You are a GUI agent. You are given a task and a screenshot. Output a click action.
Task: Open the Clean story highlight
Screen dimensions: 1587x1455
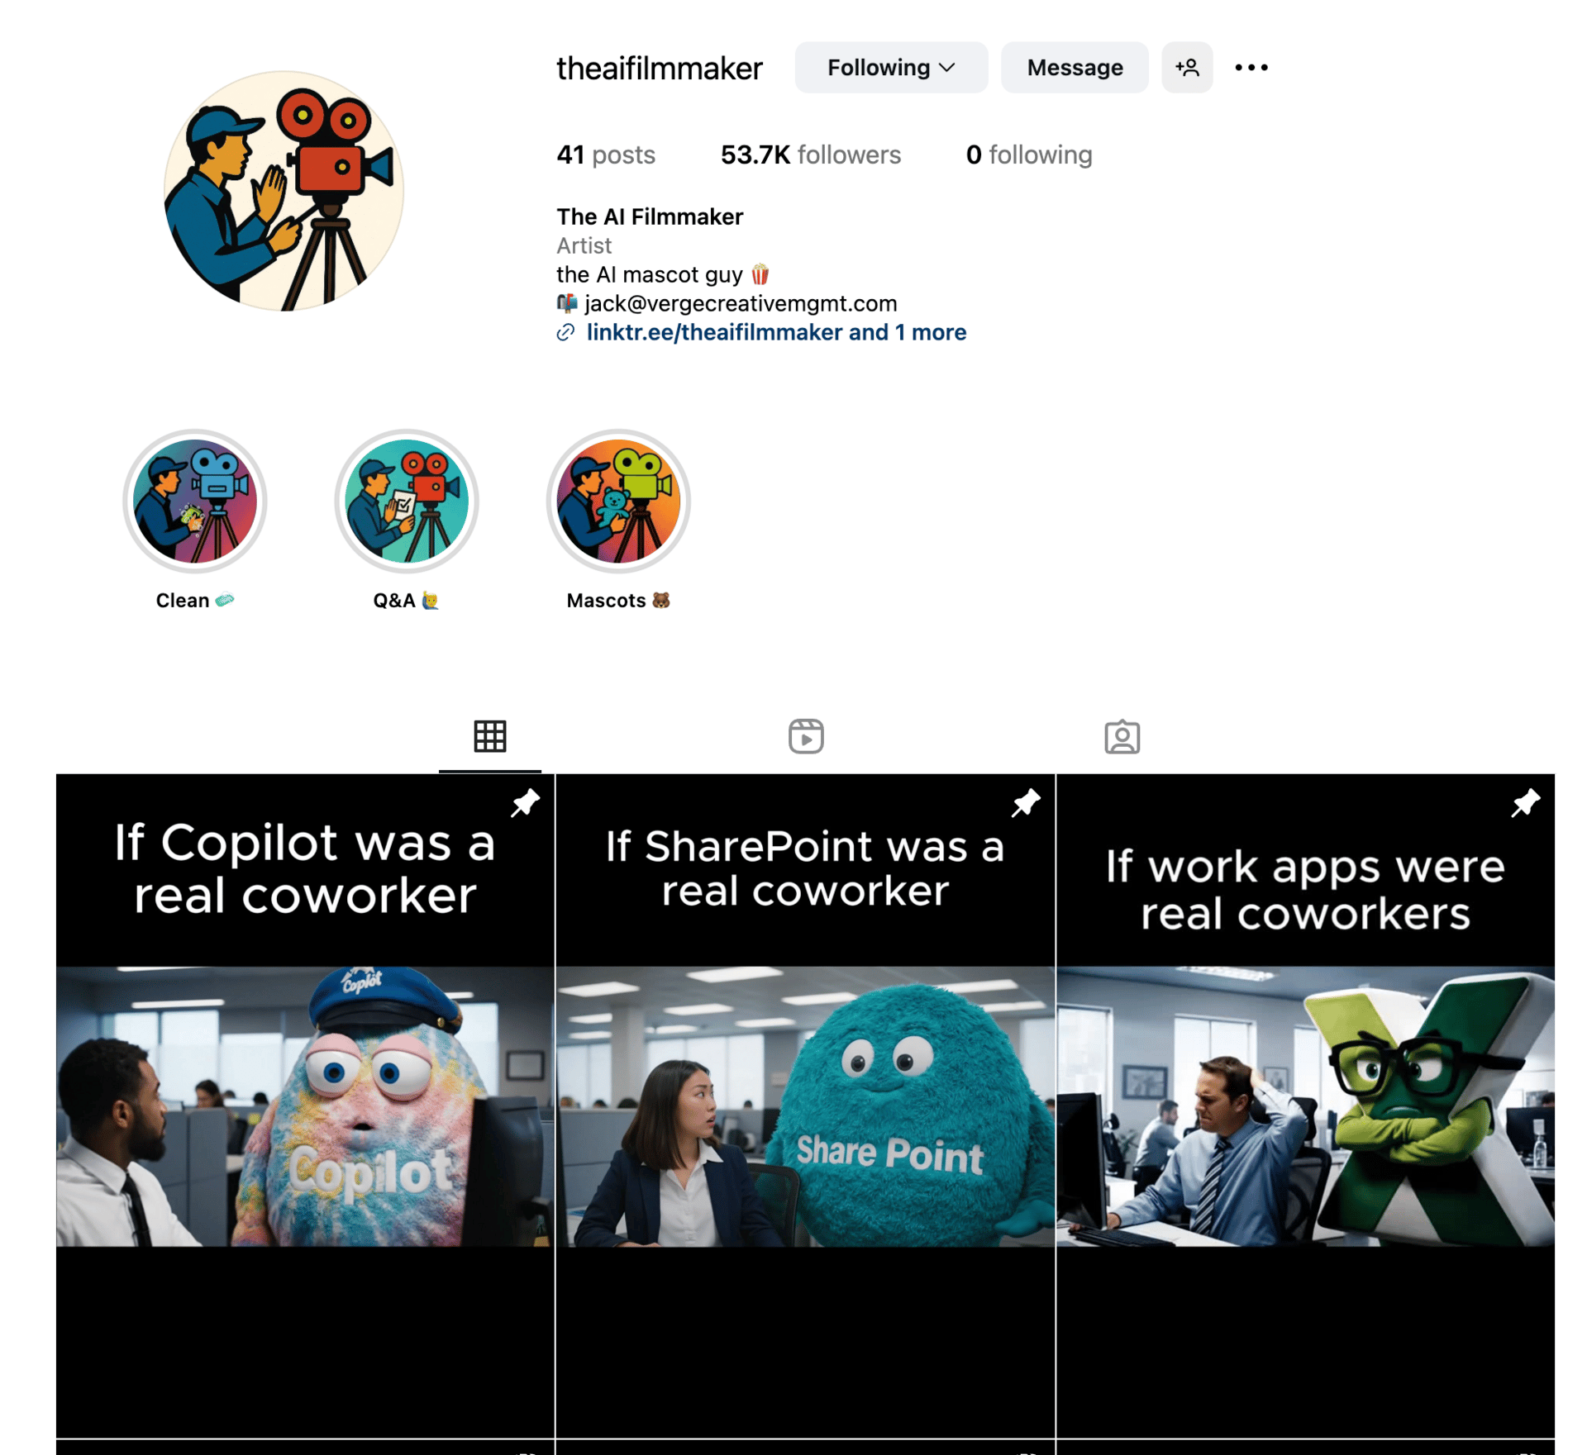coord(195,501)
